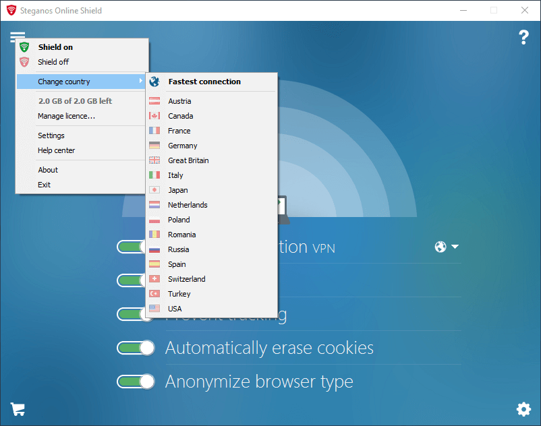Select Poland from country list
The width and height of the screenshot is (541, 426).
pyautogui.click(x=212, y=220)
